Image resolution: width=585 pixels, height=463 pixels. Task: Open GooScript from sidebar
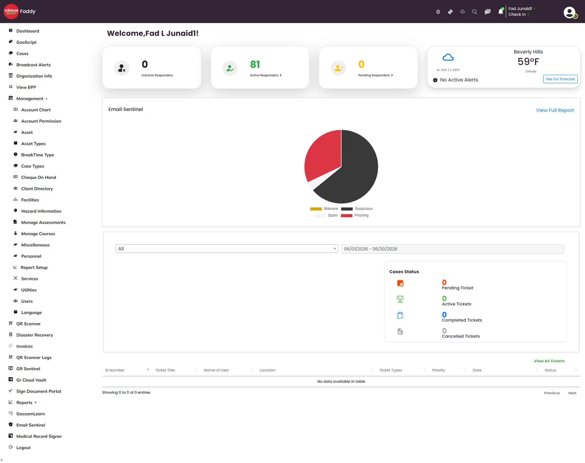point(26,42)
